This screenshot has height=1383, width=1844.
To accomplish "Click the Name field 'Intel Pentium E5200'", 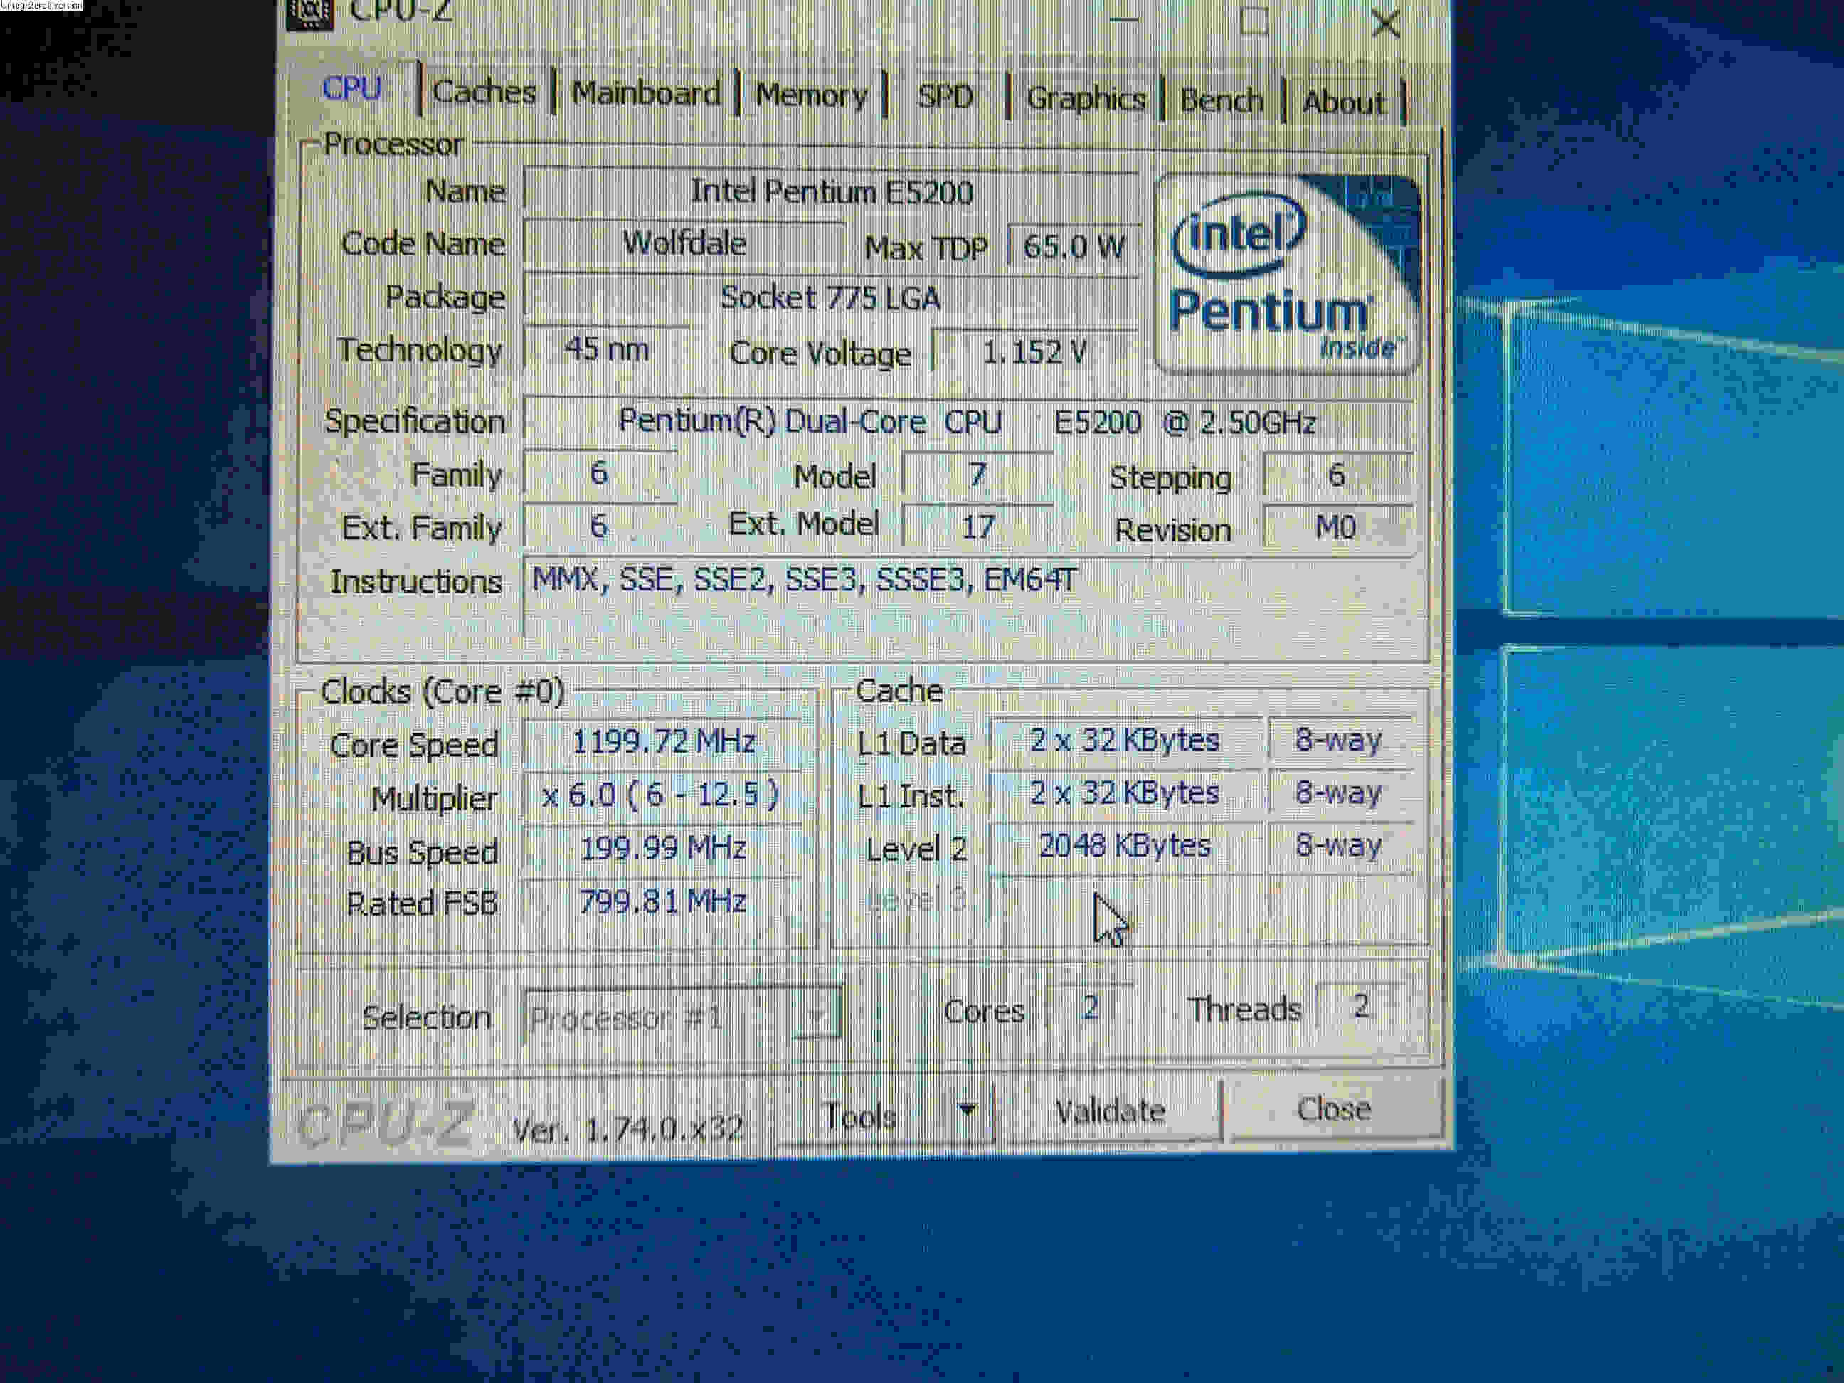I will (832, 193).
